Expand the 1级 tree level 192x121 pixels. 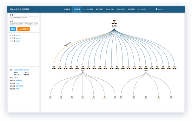point(10,38)
